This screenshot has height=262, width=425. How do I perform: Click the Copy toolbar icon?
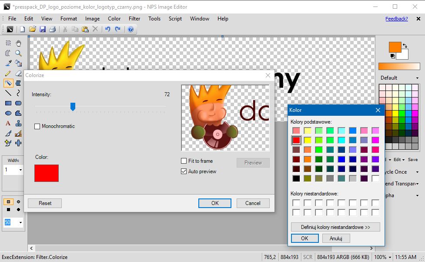coord(75,29)
